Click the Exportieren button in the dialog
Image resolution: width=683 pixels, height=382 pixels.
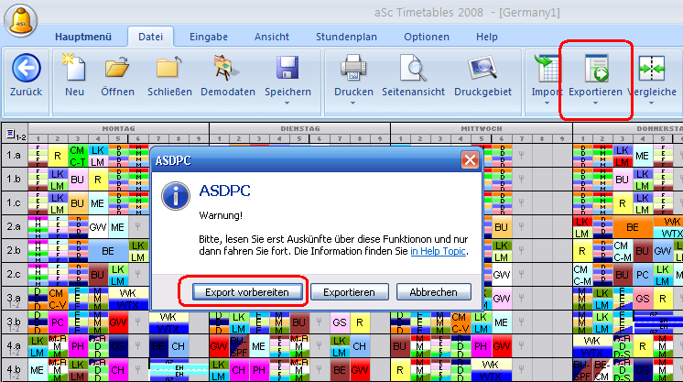pos(350,292)
